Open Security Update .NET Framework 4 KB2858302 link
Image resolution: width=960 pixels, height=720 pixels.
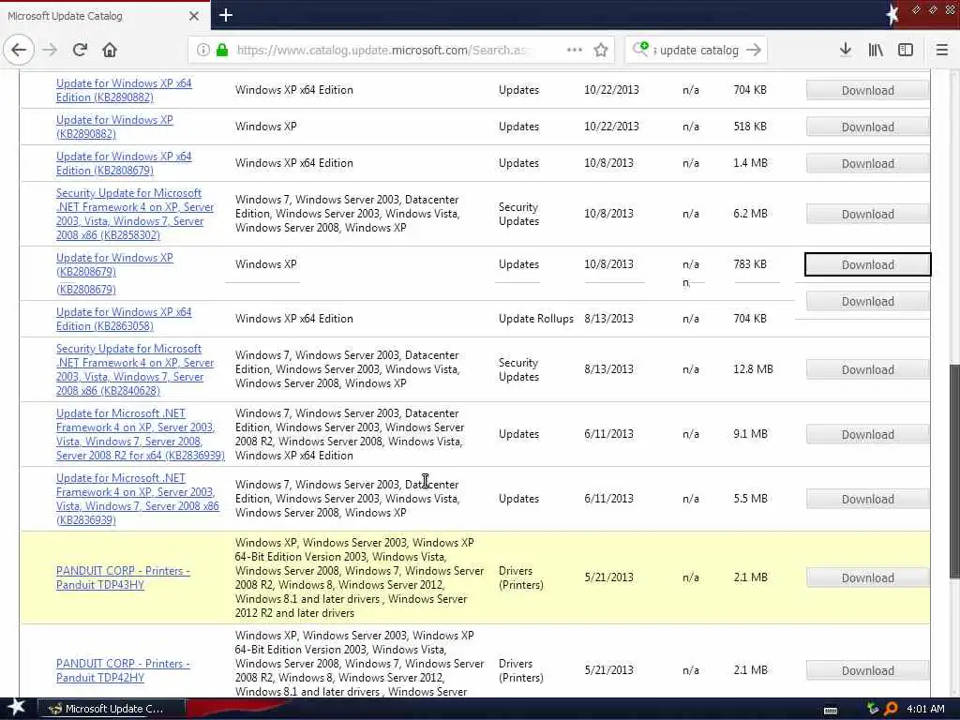point(135,214)
